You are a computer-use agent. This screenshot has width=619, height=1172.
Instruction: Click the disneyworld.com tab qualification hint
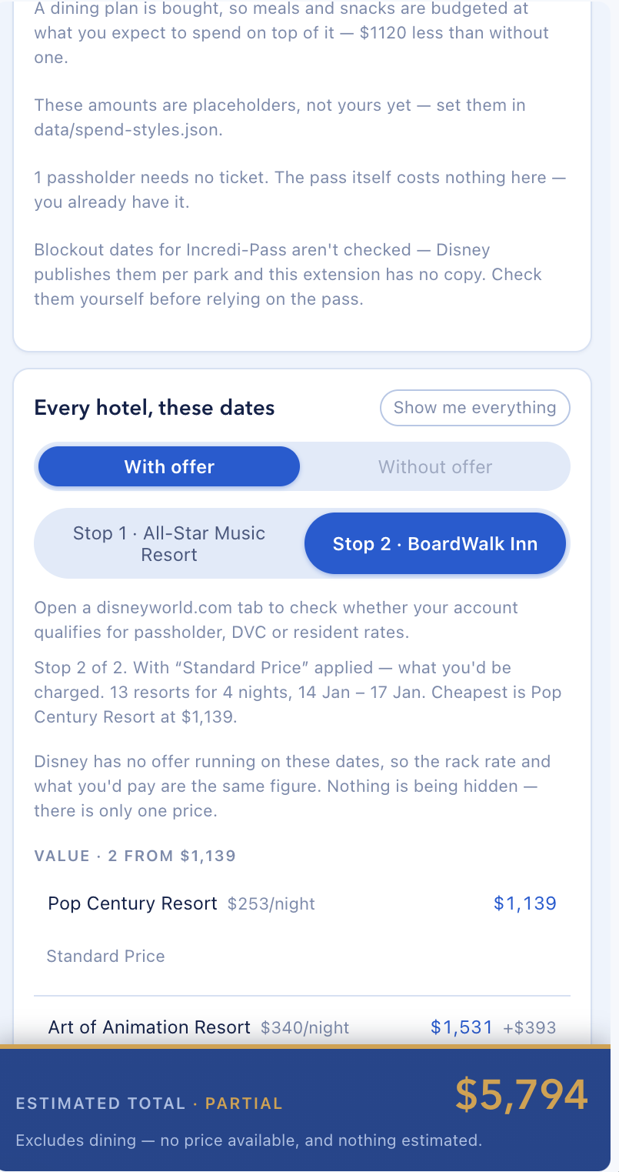click(x=276, y=619)
